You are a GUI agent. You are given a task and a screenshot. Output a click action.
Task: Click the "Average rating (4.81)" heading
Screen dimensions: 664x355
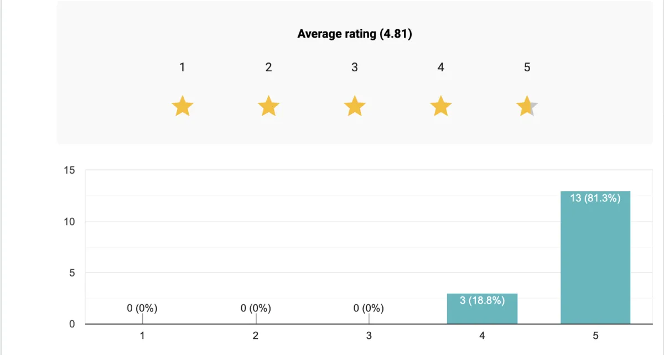tap(355, 34)
